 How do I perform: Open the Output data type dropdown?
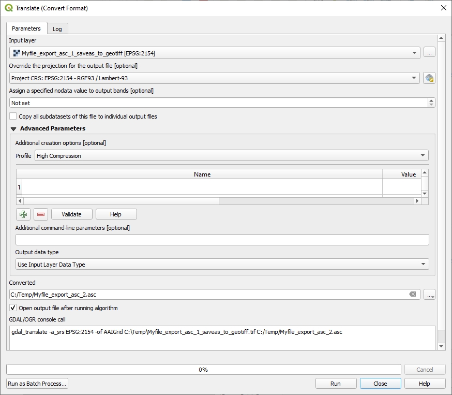(222, 265)
